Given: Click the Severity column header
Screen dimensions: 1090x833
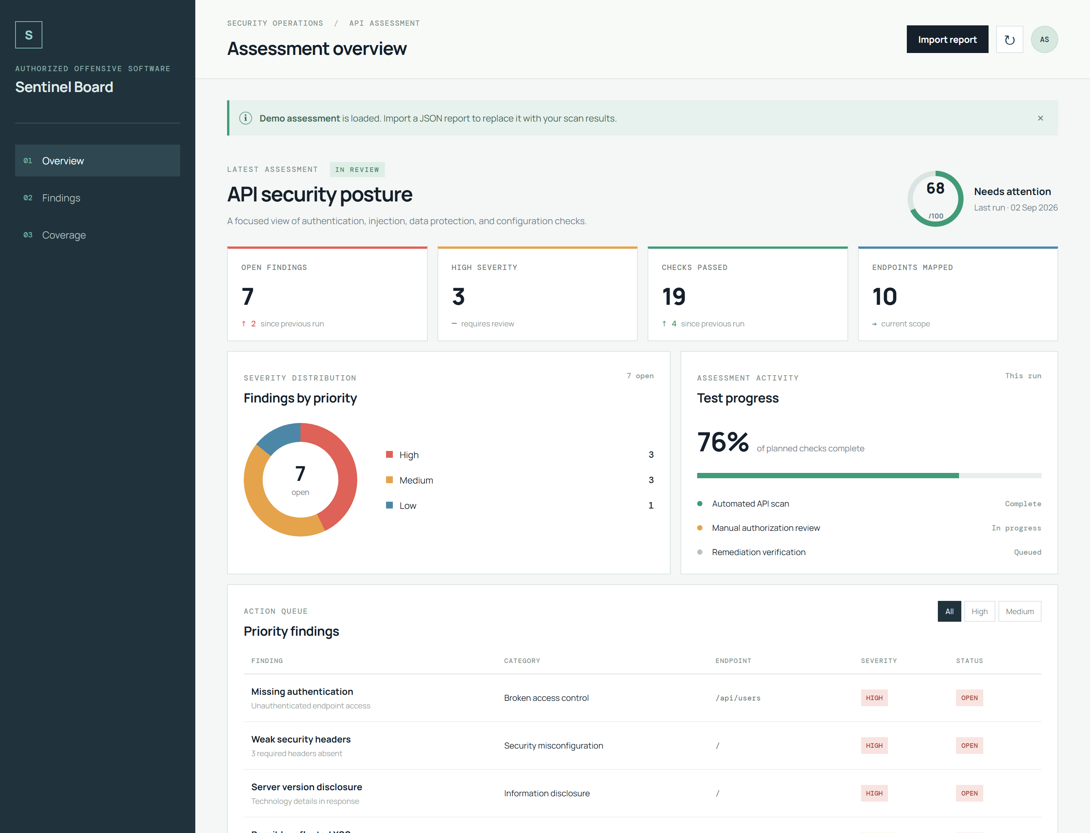Looking at the screenshot, I should [878, 661].
